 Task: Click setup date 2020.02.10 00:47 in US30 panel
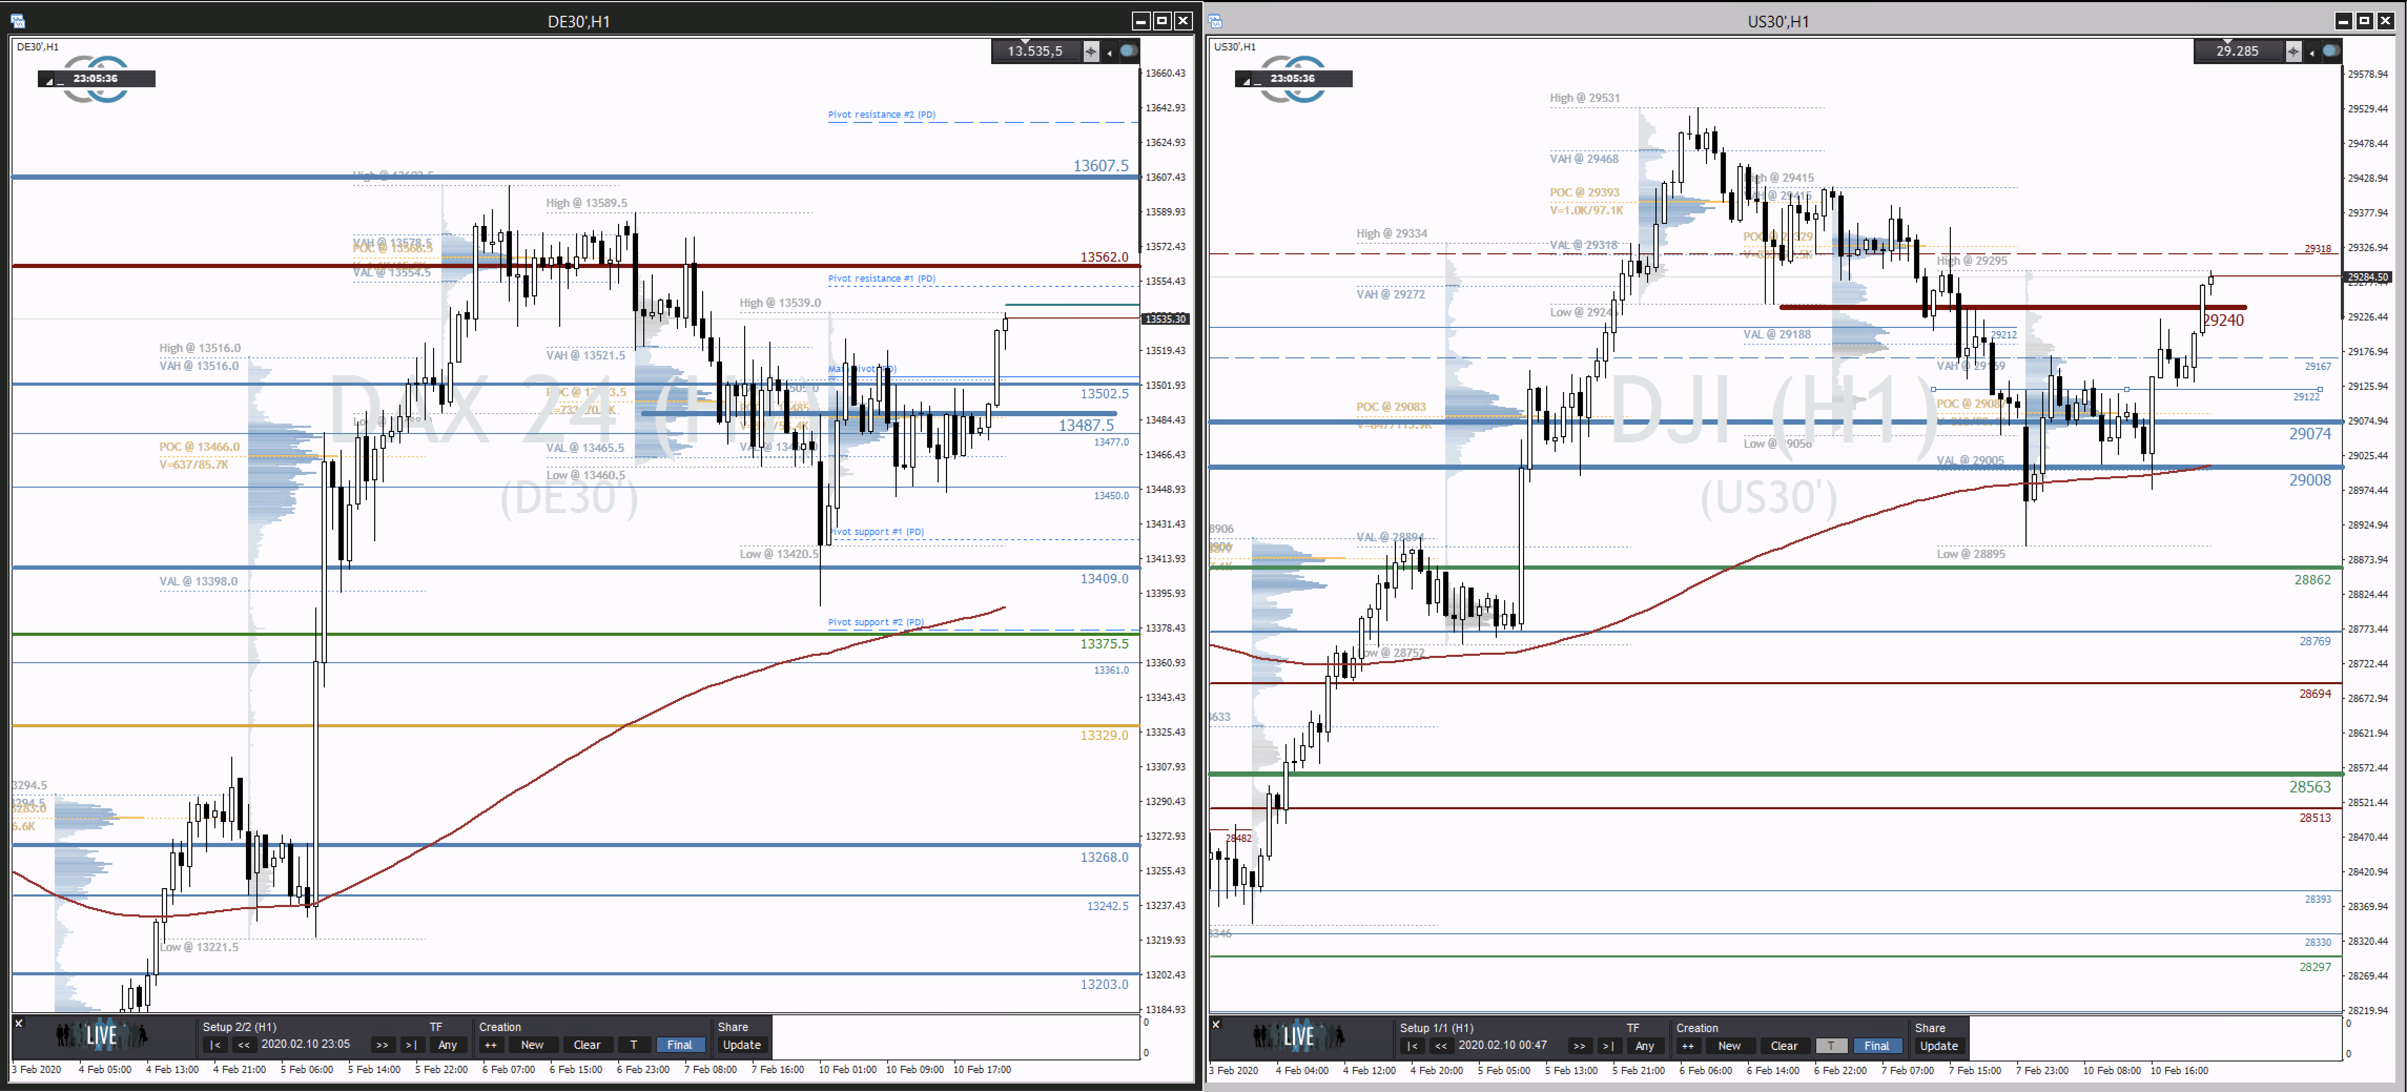1503,1045
